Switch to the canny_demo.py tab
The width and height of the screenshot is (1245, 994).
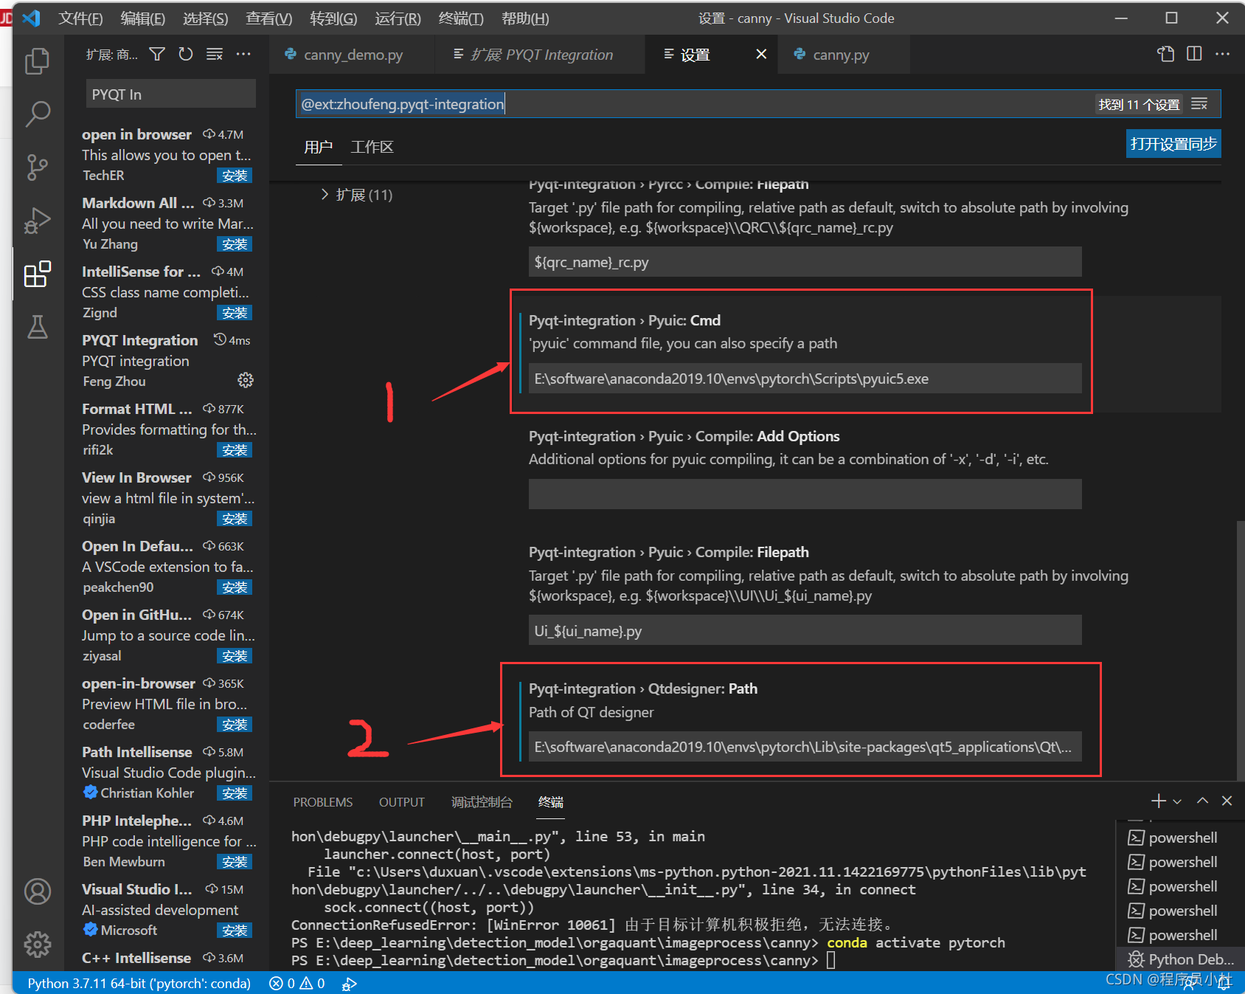[x=352, y=55]
